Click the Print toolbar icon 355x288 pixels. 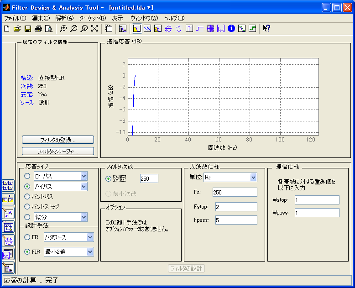pos(38,29)
